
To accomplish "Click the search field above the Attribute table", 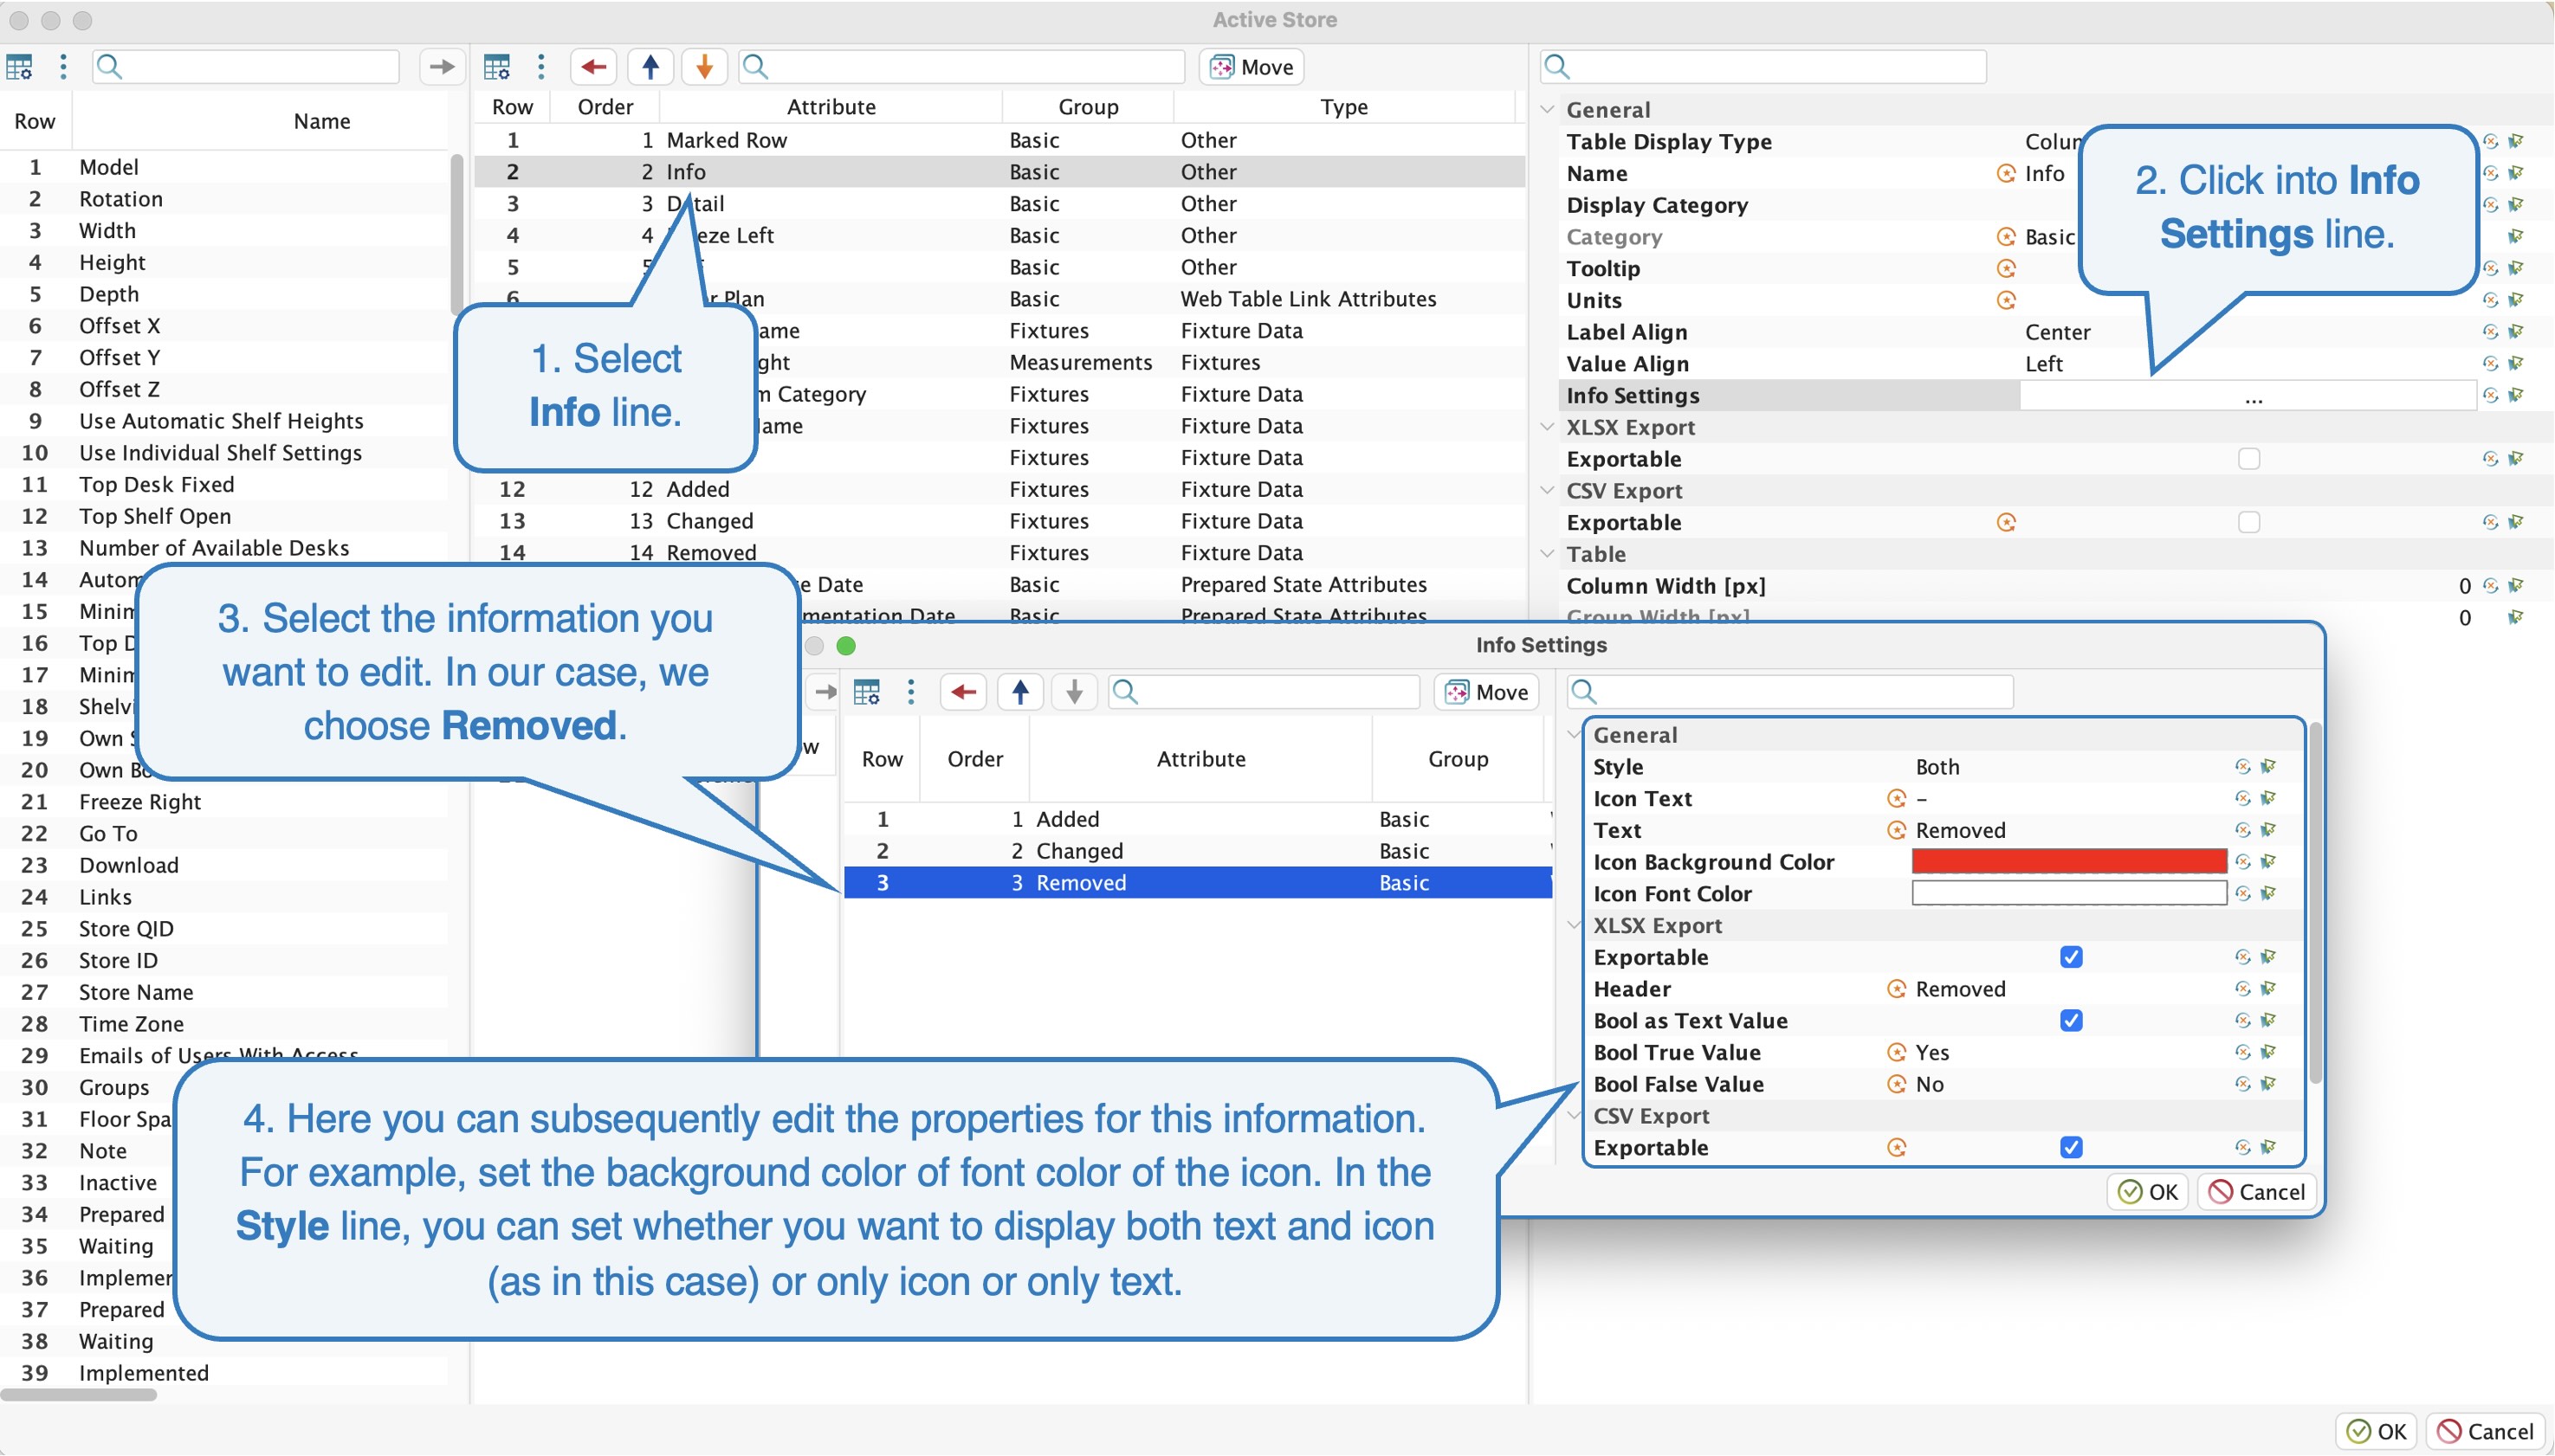I will [x=961, y=67].
